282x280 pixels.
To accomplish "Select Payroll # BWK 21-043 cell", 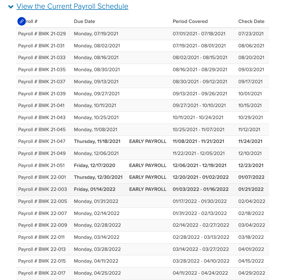I will (x=42, y=117).
